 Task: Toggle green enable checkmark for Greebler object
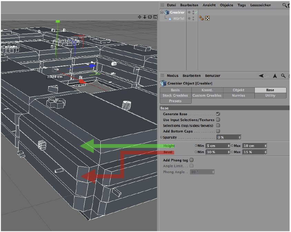click(196, 12)
